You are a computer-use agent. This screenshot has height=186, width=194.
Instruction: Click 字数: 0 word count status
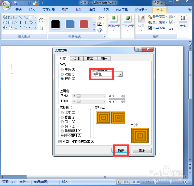pyautogui.click(x=24, y=182)
